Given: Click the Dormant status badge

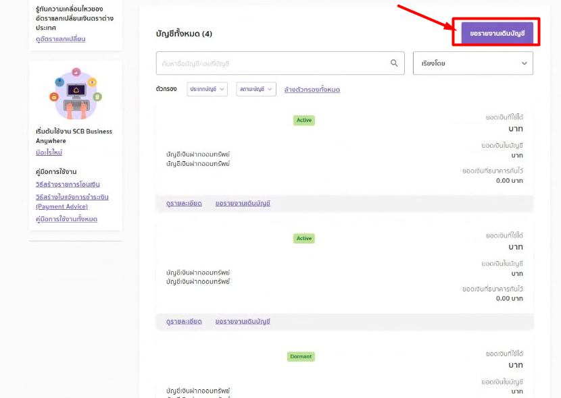Looking at the screenshot, I should (301, 357).
